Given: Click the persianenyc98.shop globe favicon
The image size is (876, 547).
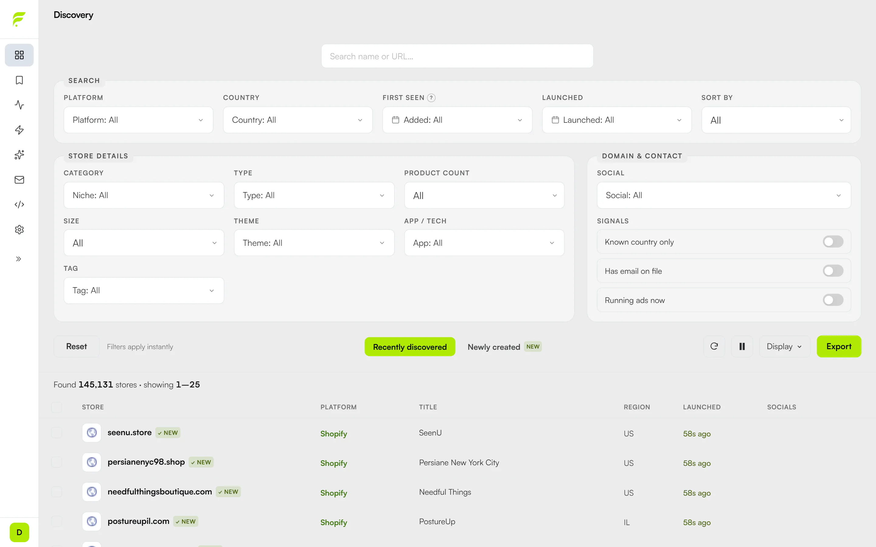Looking at the screenshot, I should pyautogui.click(x=92, y=462).
